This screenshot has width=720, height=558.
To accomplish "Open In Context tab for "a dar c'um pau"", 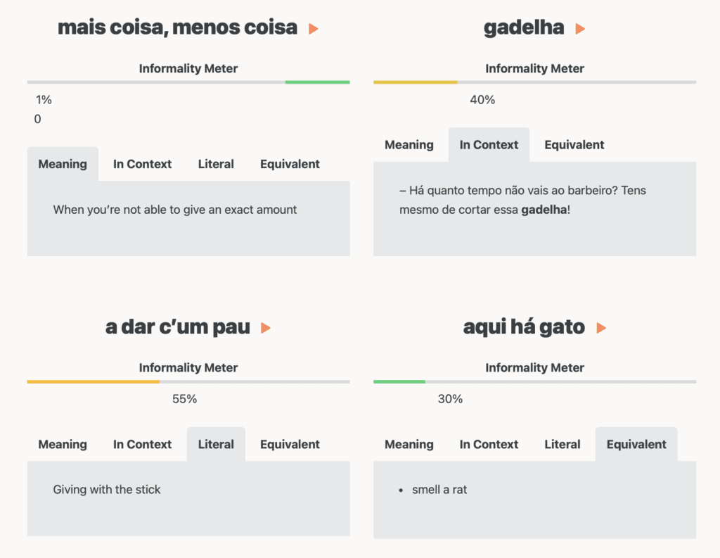I will pyautogui.click(x=142, y=444).
